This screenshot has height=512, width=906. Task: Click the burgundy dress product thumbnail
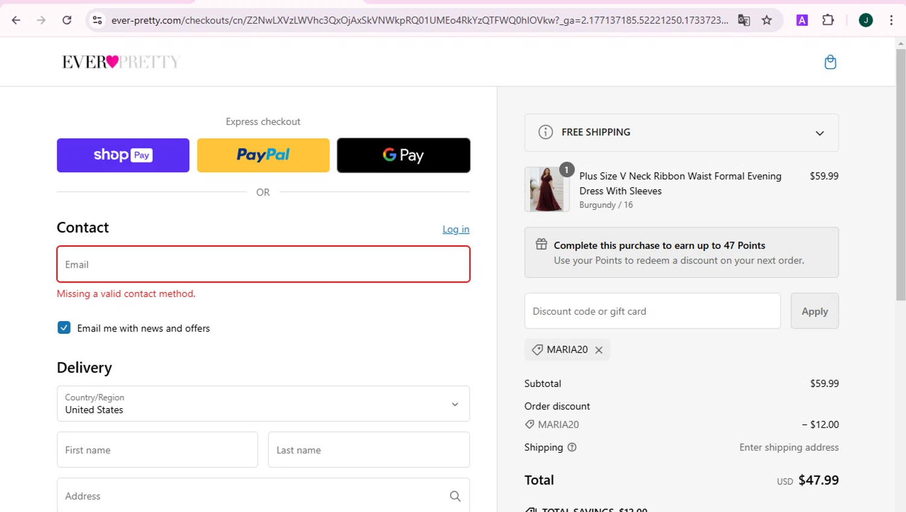pos(547,189)
